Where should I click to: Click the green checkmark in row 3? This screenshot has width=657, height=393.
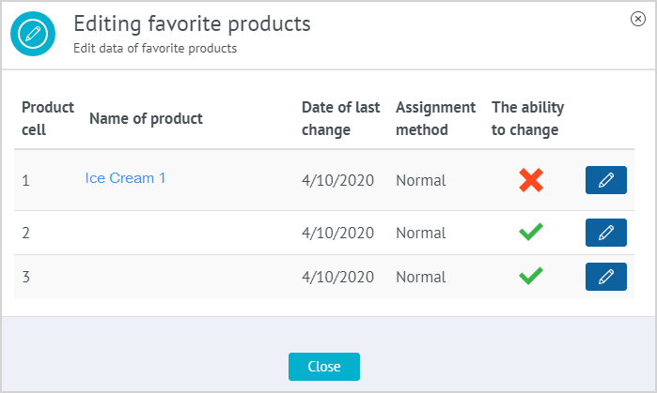[531, 276]
